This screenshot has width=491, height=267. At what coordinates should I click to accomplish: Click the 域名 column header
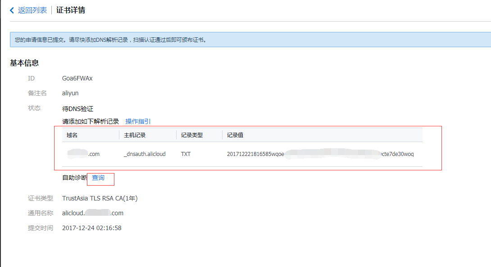(72, 135)
